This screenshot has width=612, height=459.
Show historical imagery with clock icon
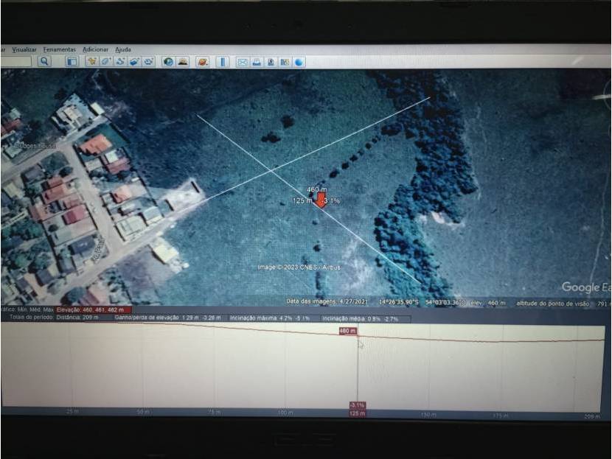pos(168,62)
